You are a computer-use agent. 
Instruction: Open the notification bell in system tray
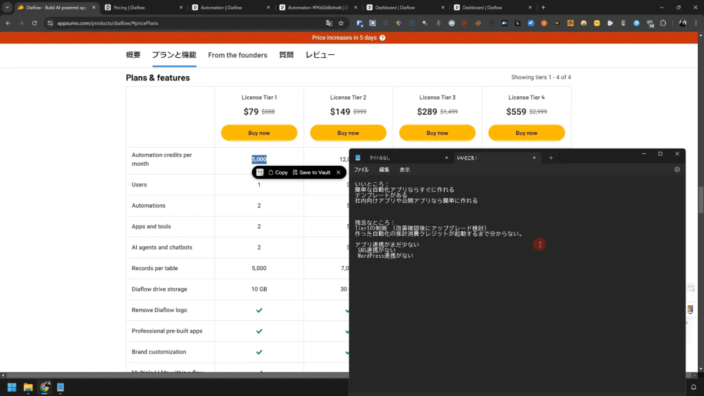[693, 387]
